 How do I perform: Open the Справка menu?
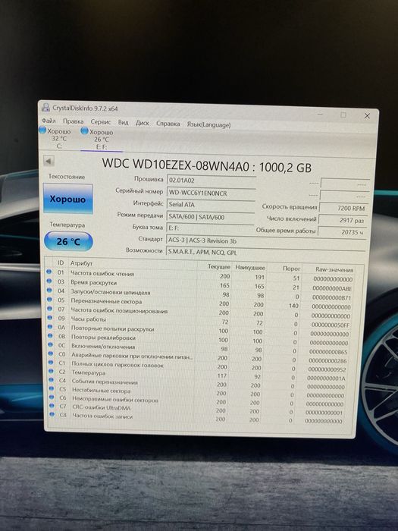(168, 124)
